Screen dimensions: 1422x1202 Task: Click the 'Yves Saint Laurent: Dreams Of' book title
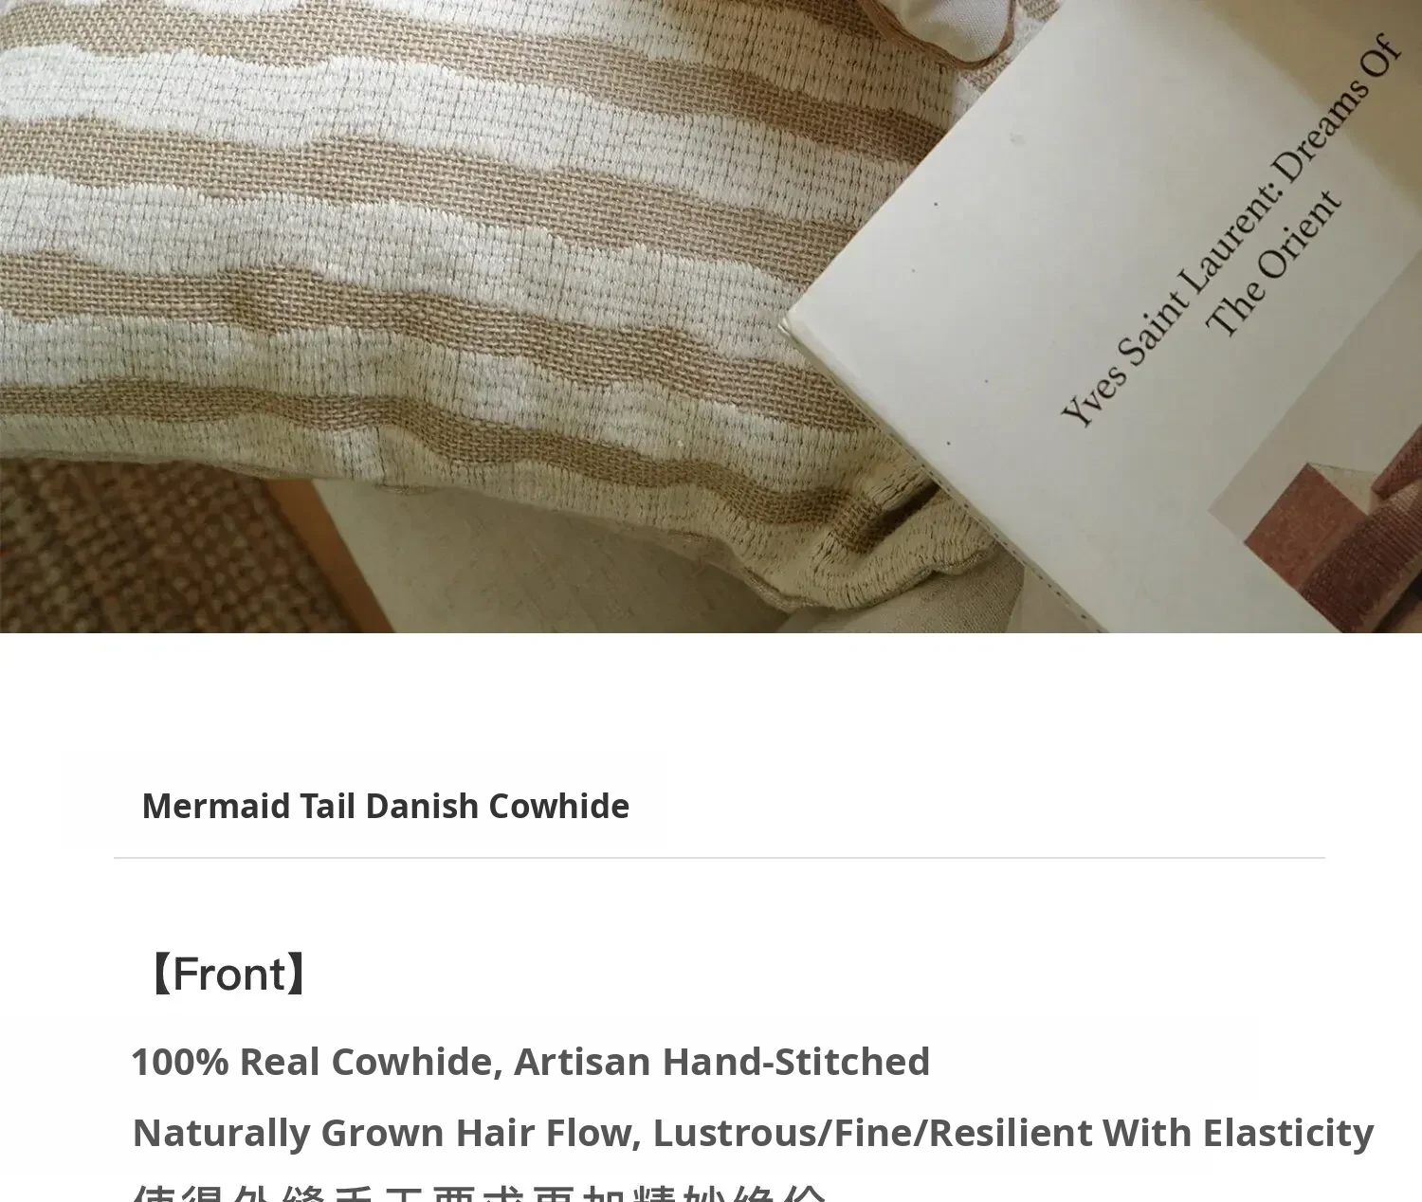1230,229
